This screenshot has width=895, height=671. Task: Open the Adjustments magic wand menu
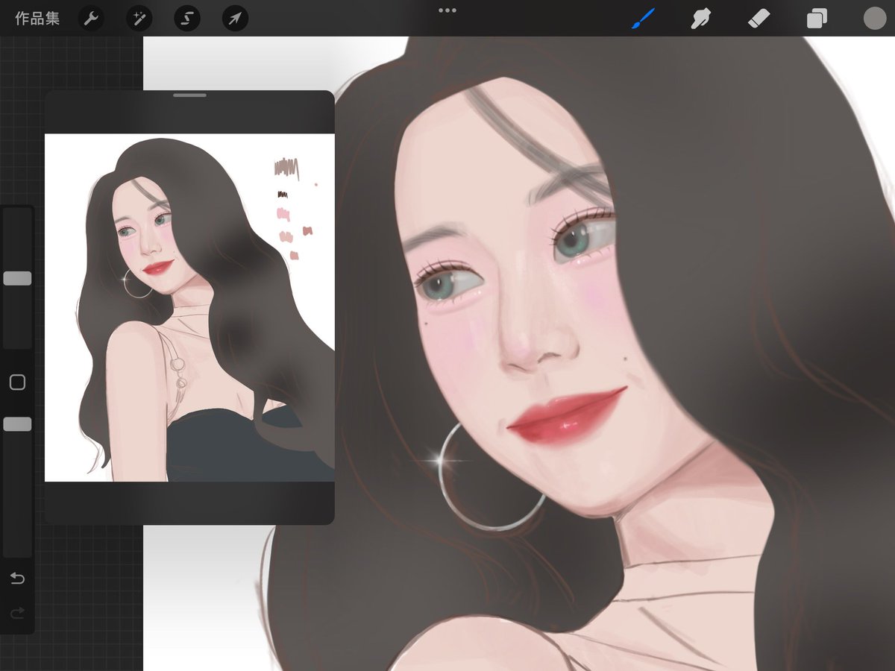(139, 19)
